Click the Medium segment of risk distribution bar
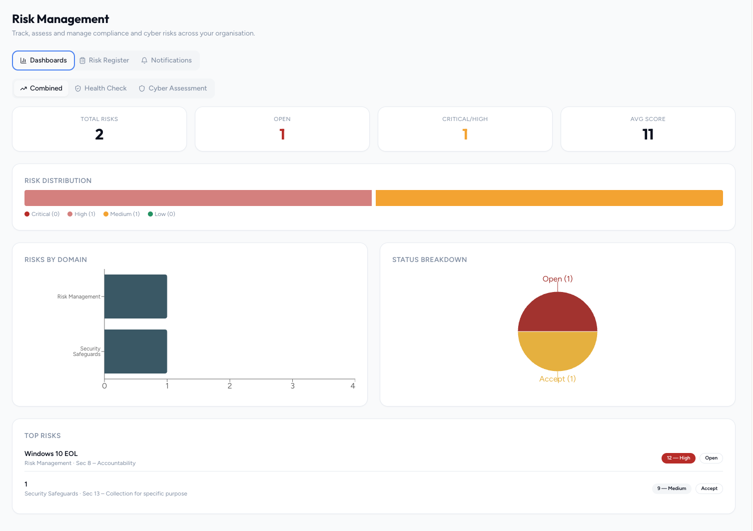This screenshot has width=753, height=531. point(549,198)
